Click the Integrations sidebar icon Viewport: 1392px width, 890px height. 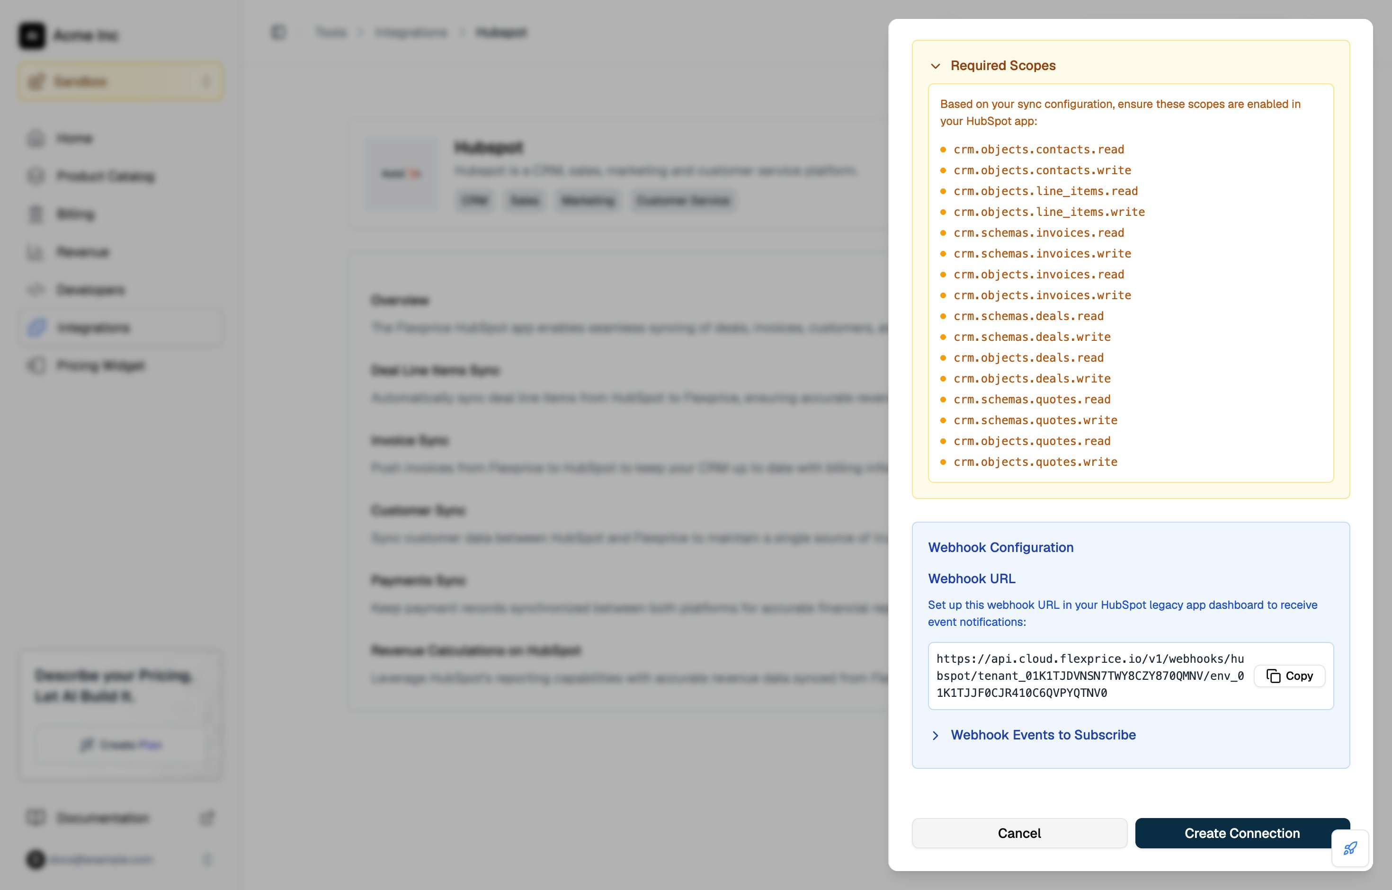36,328
